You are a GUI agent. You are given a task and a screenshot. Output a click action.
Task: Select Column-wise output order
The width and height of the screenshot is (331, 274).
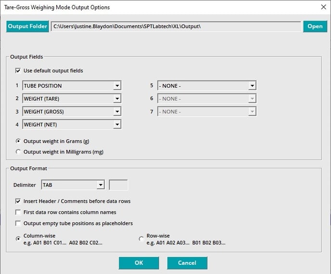[18, 239]
